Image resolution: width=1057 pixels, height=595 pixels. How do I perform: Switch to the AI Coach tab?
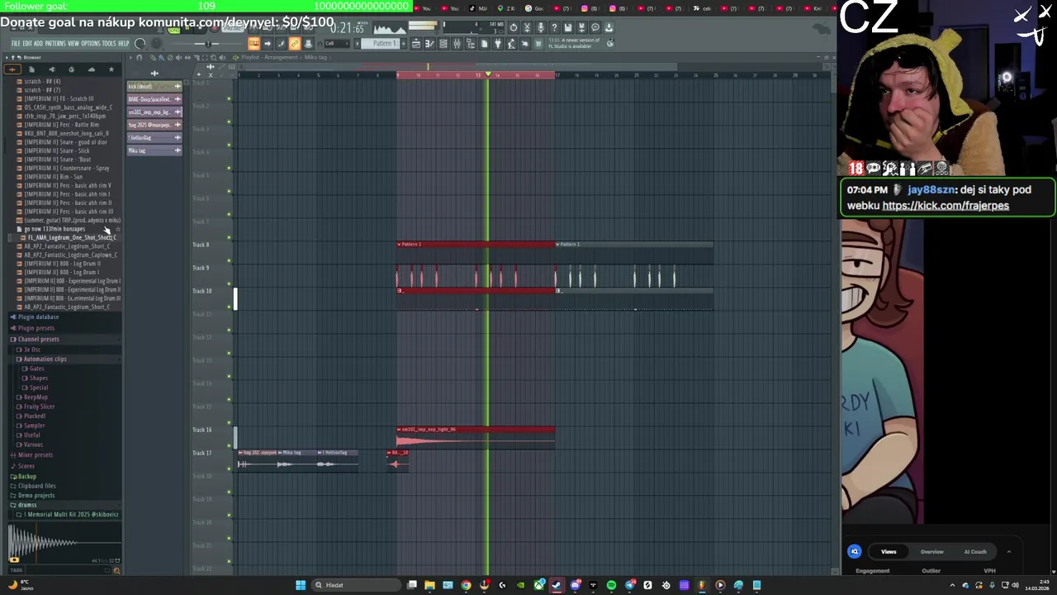coord(975,552)
